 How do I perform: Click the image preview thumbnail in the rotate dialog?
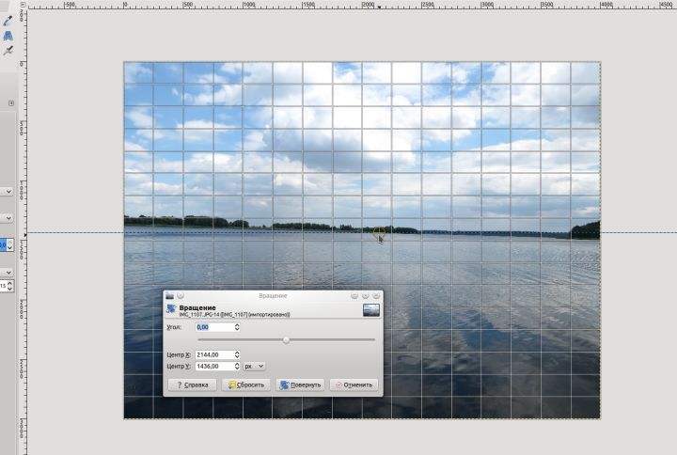(371, 309)
